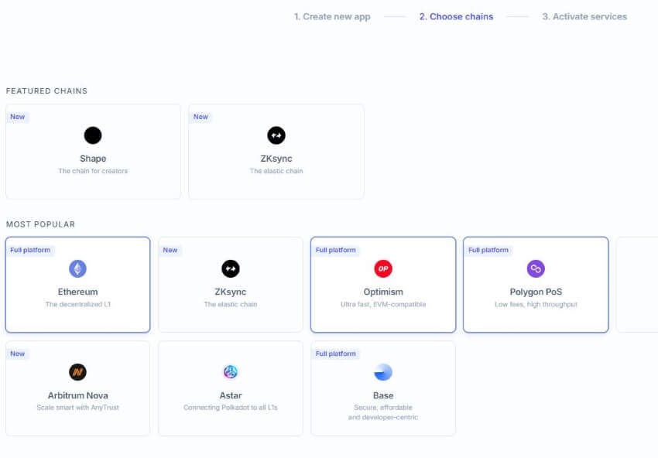Select the Ethereum chain card
Image resolution: width=658 pixels, height=458 pixels.
coord(77,284)
